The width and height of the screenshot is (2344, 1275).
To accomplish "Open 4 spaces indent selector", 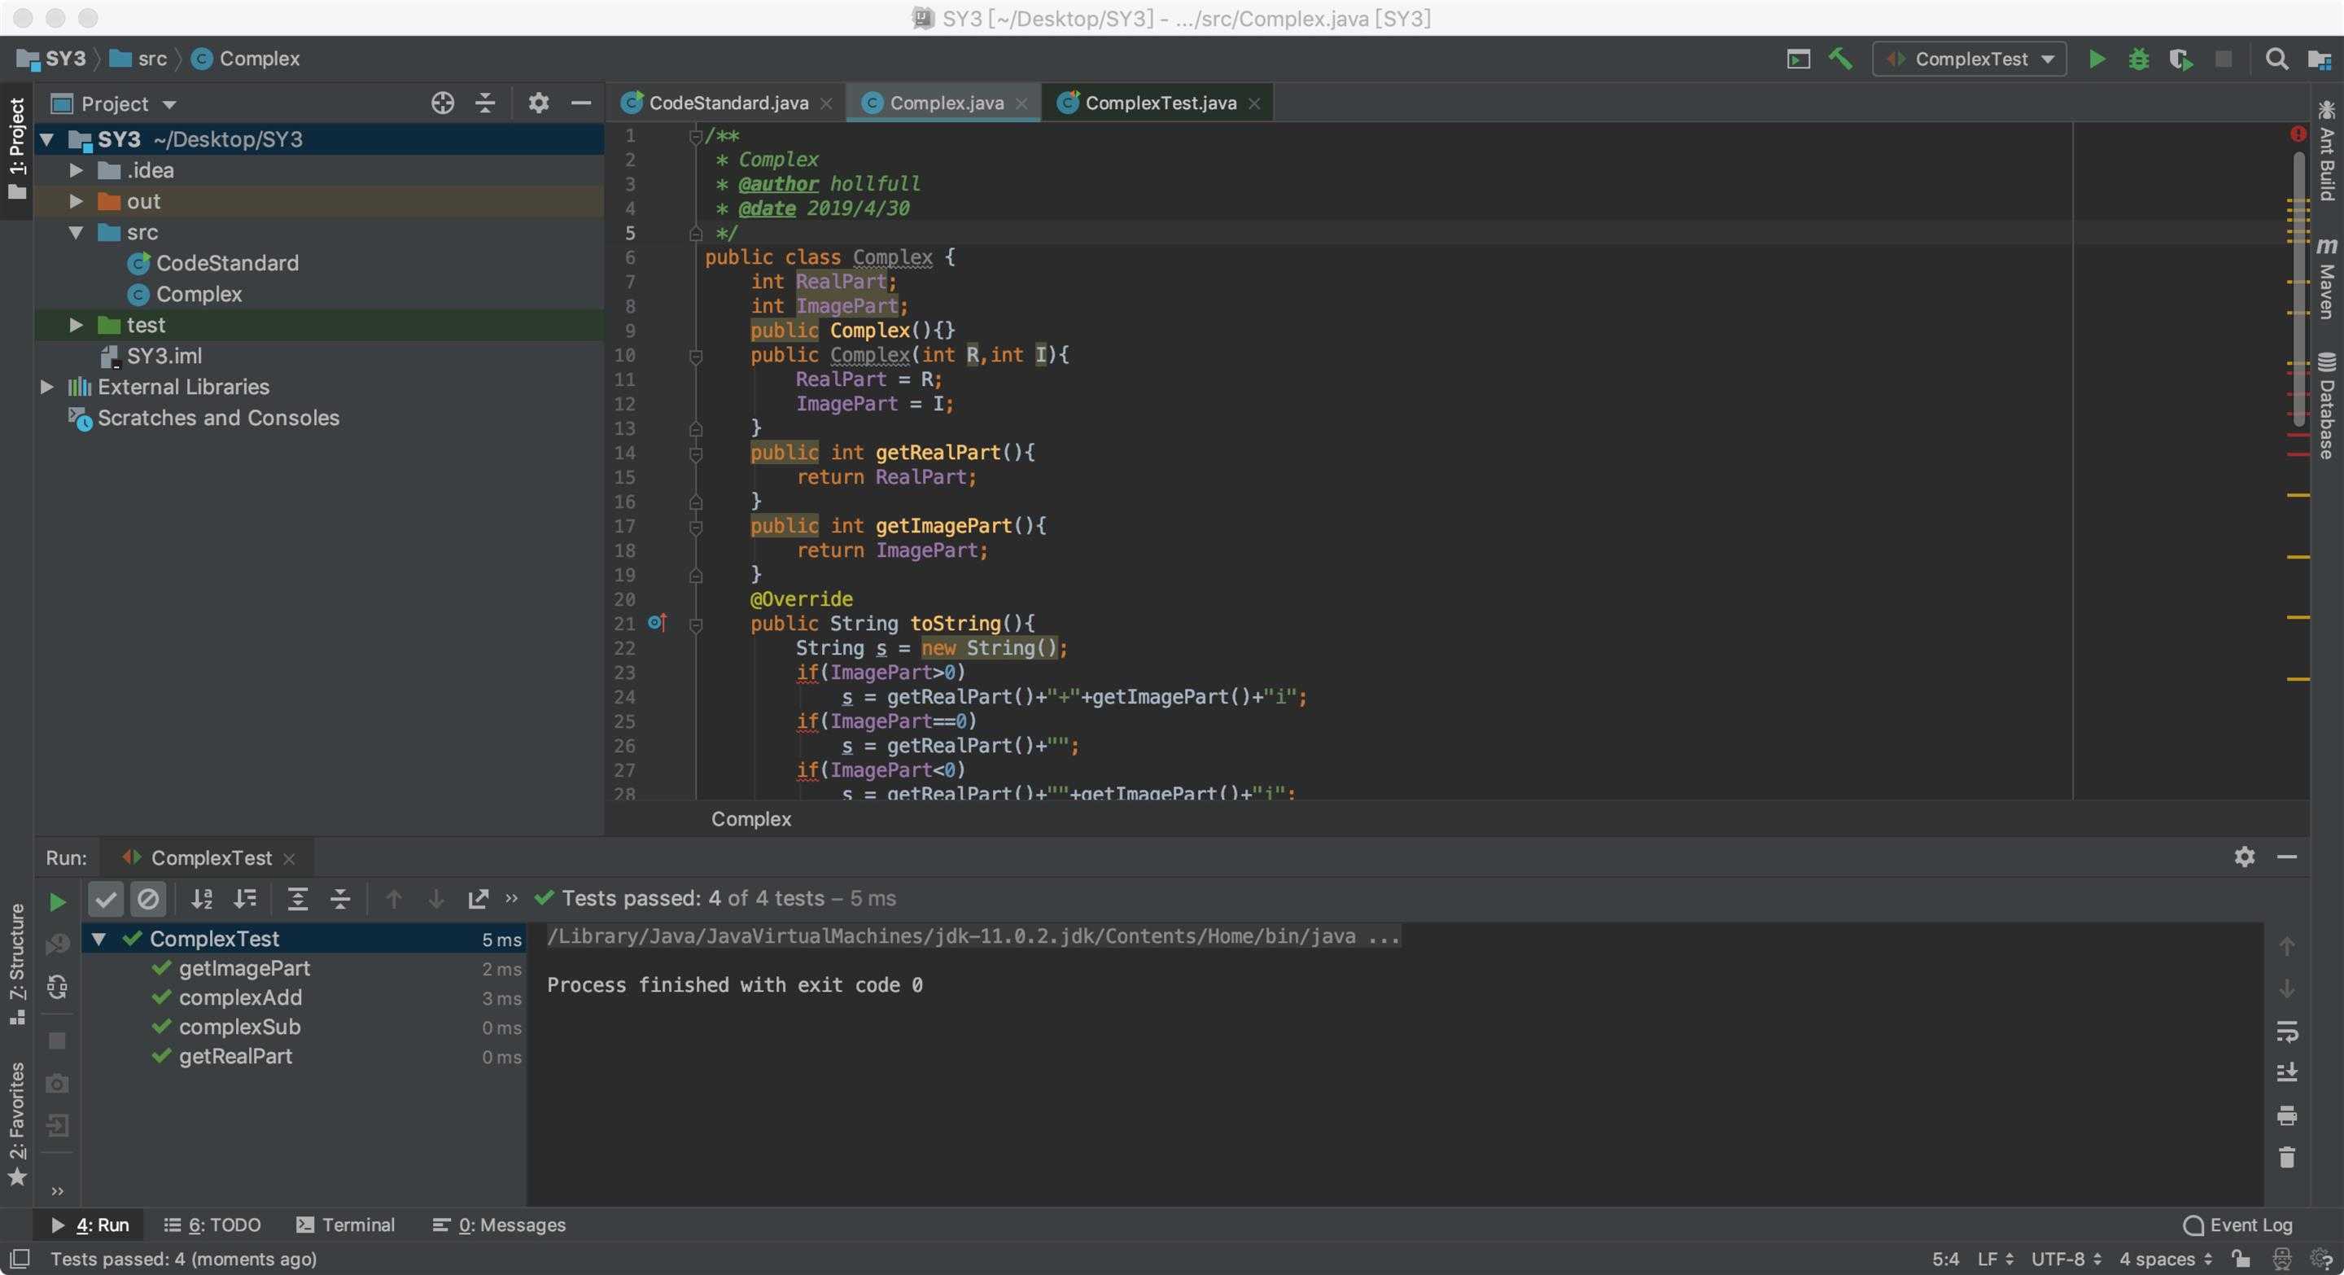I will 2165,1259.
